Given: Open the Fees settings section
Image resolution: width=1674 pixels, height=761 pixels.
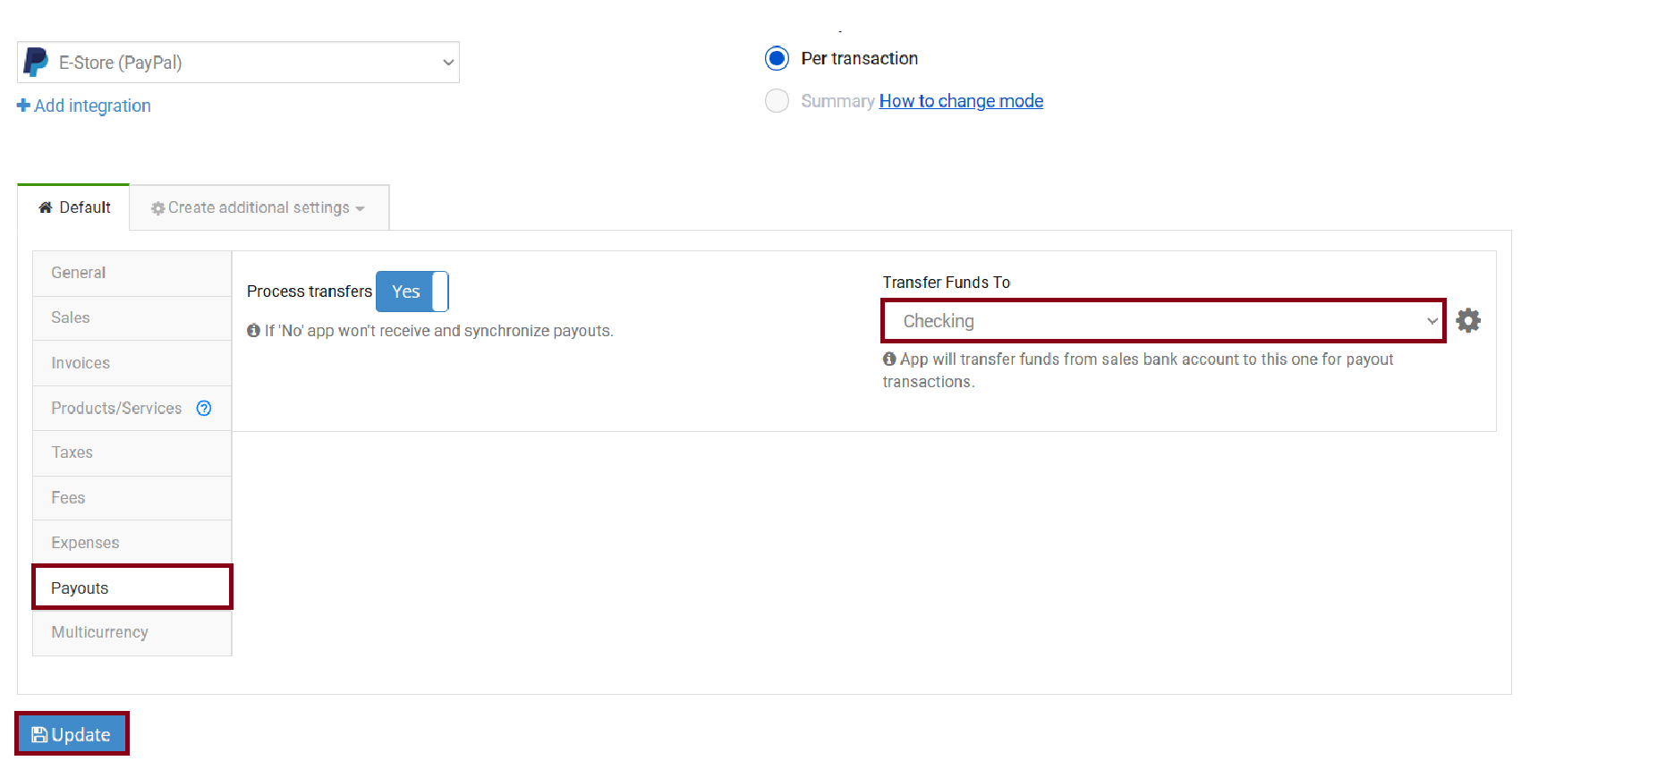Looking at the screenshot, I should coord(132,497).
